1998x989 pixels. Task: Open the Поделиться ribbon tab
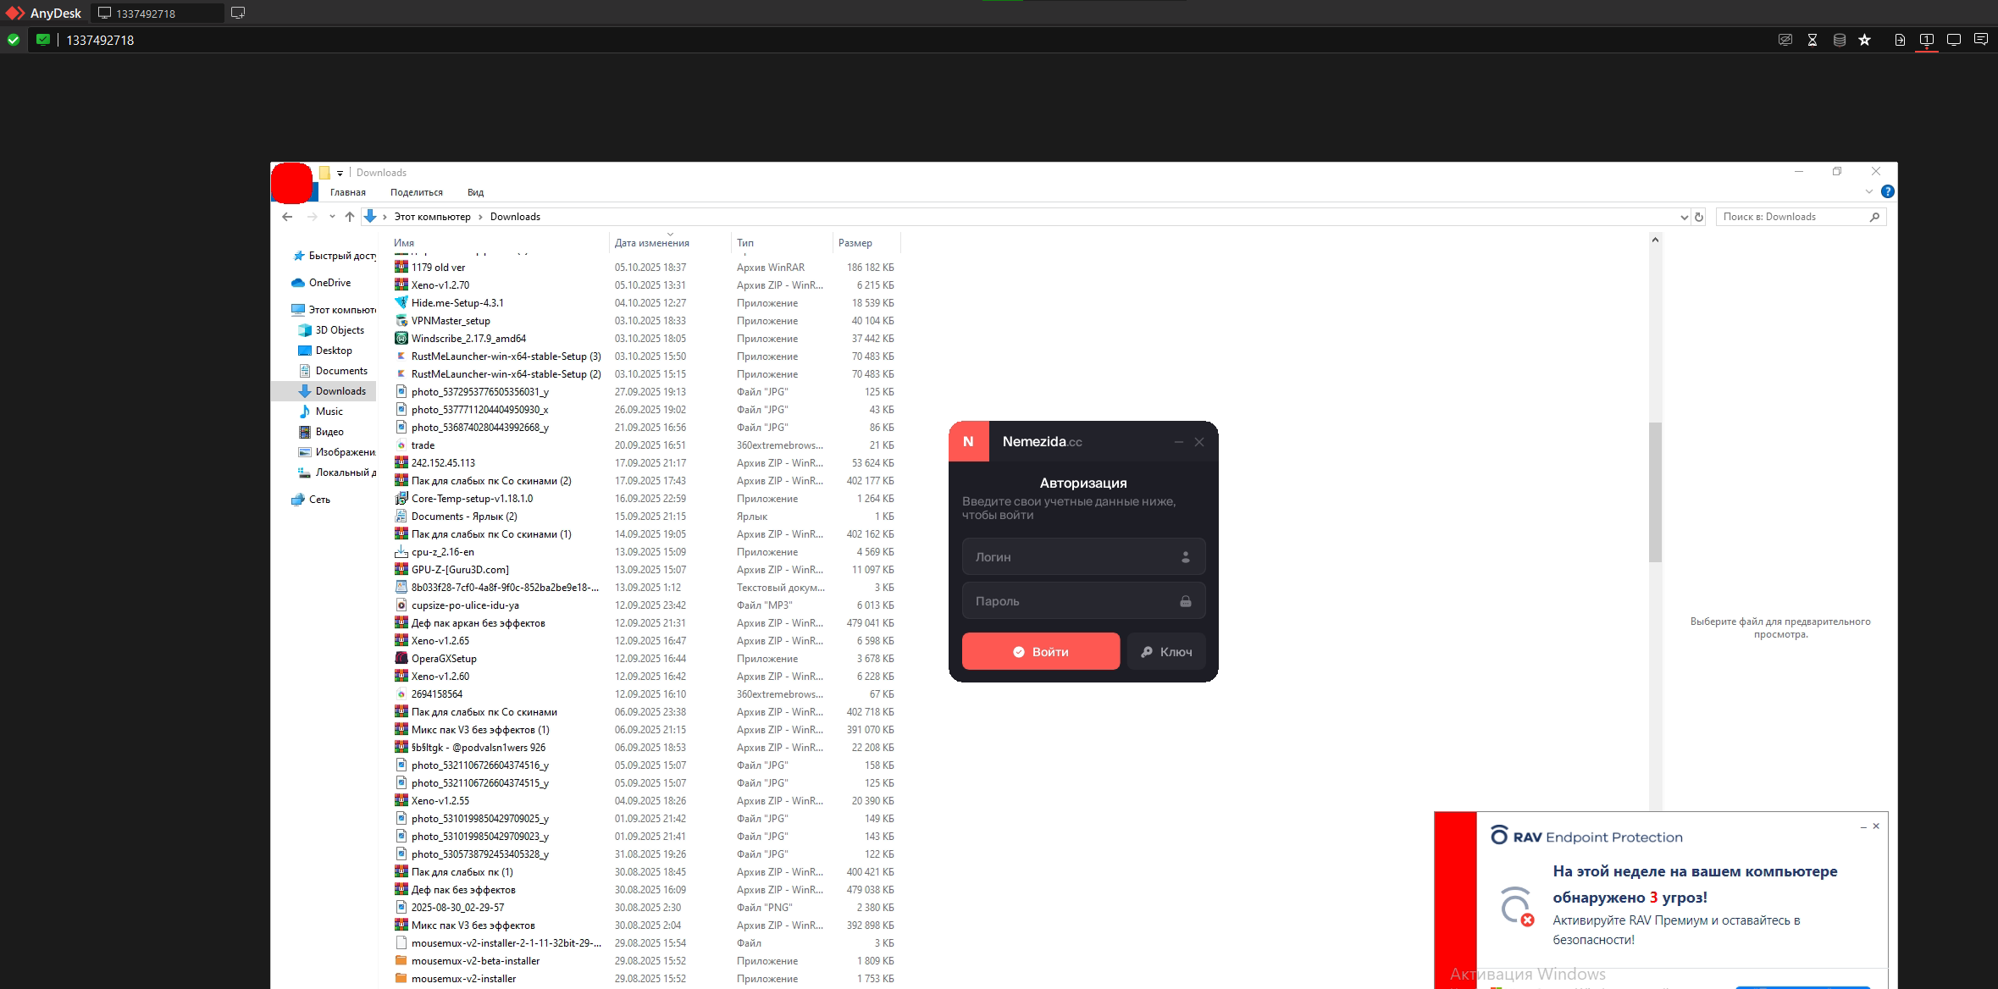tap(416, 192)
